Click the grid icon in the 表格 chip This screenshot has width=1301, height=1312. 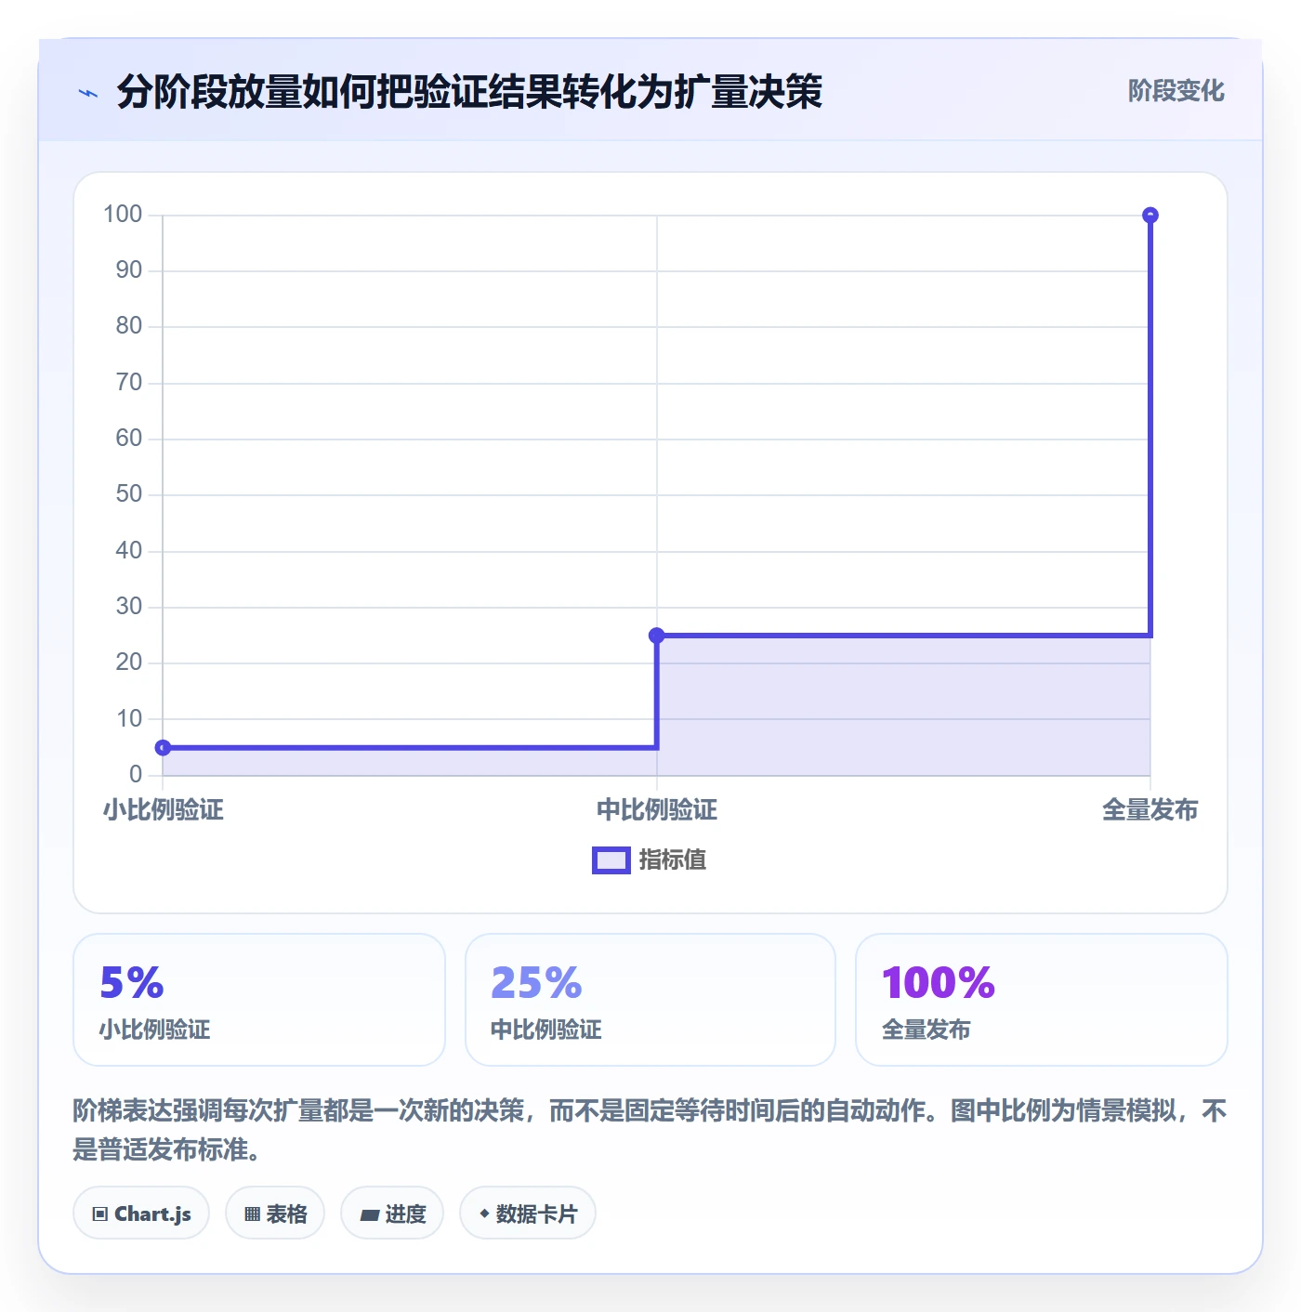[252, 1214]
